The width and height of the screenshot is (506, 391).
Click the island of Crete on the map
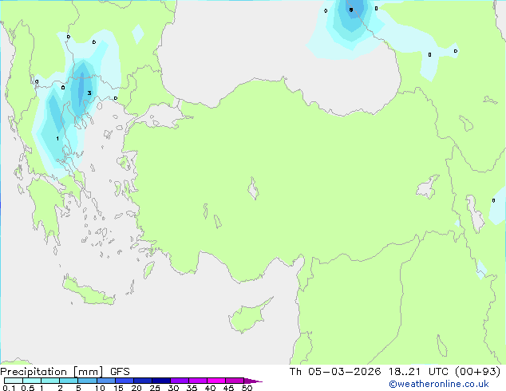pyautogui.click(x=88, y=291)
